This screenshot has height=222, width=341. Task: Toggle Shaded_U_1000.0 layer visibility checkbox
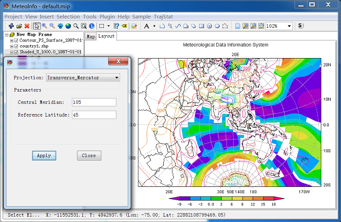16,52
